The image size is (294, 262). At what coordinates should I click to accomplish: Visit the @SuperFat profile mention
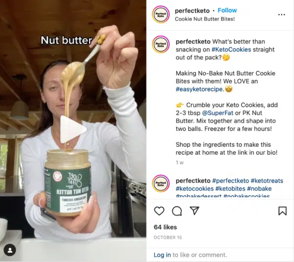pos(218,113)
